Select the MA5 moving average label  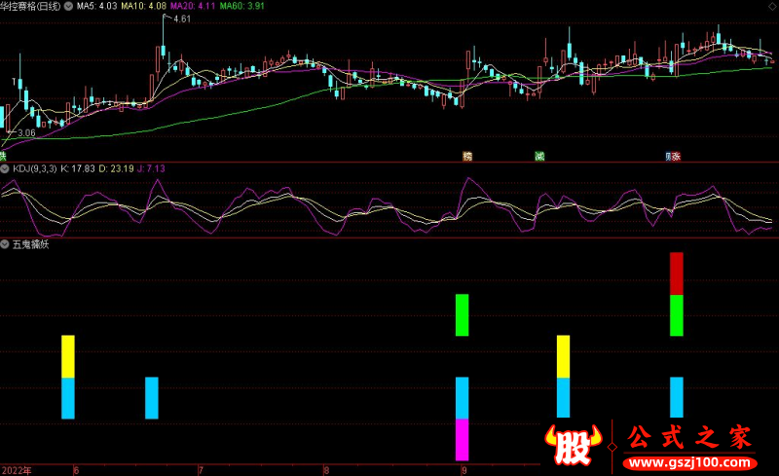click(96, 5)
